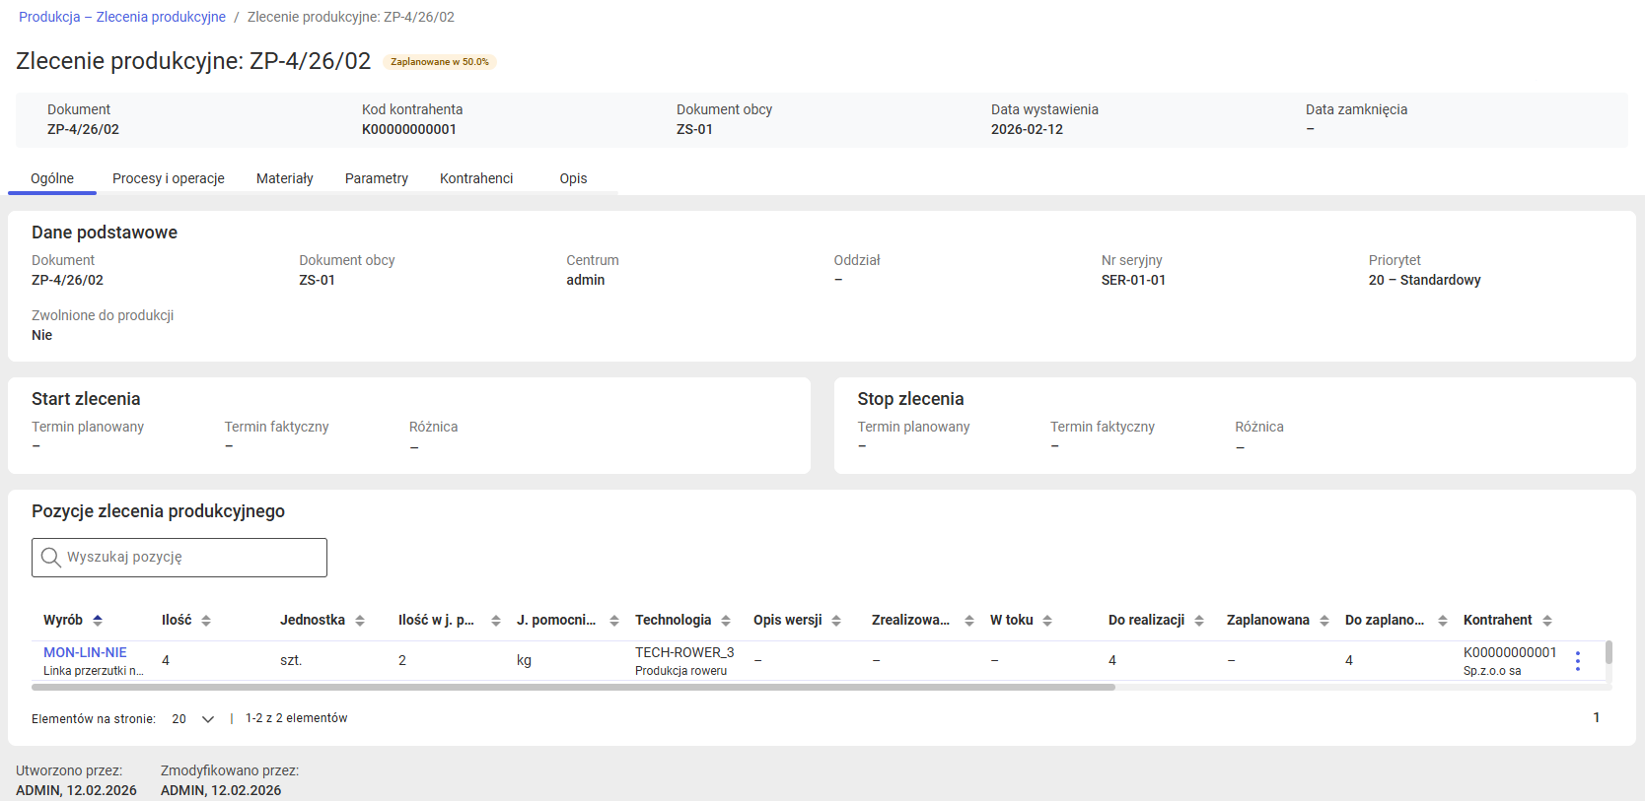Sort by Do realizacji column
Viewport: 1645px width, 801px height.
point(1199,621)
